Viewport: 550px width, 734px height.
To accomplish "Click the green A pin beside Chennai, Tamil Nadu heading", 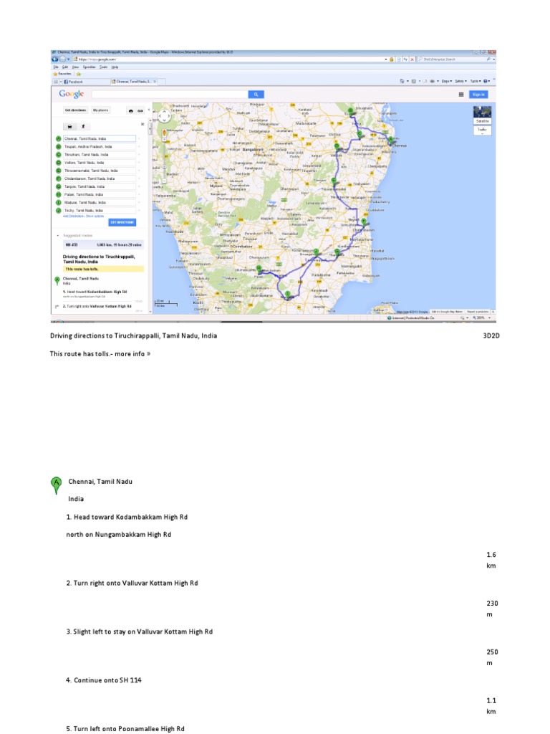I will coord(56,485).
